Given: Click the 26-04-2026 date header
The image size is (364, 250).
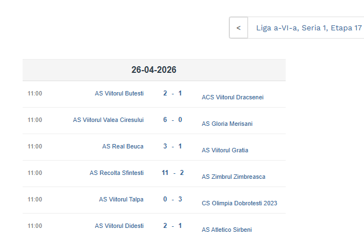Looking at the screenshot, I should 154,70.
